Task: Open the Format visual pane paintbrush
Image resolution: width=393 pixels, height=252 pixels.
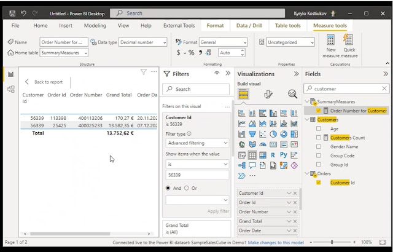Action: [268, 94]
